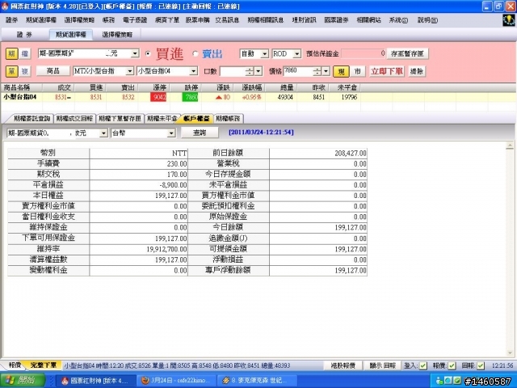The height and width of the screenshot is (388, 517).
Task: Click the scroll-up arrow of the account panel
Action: [510, 145]
